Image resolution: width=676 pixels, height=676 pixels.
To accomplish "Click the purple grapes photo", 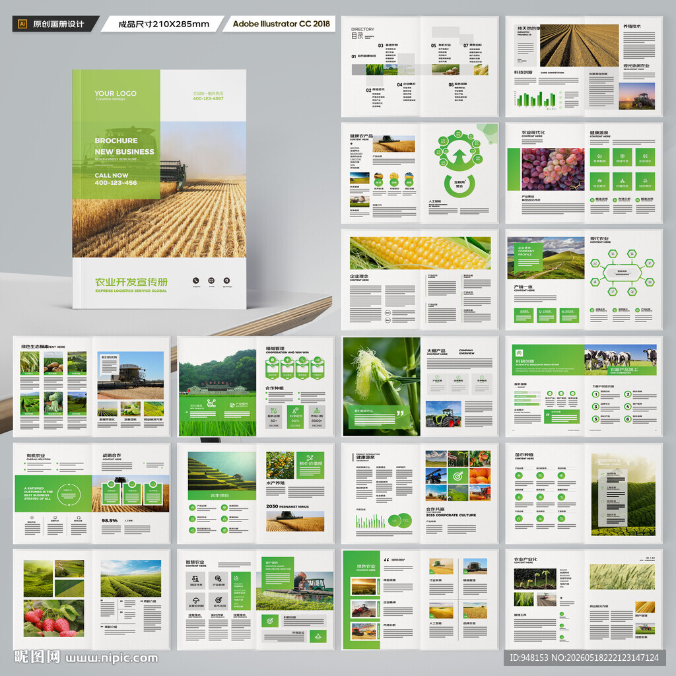I will tap(553, 170).
